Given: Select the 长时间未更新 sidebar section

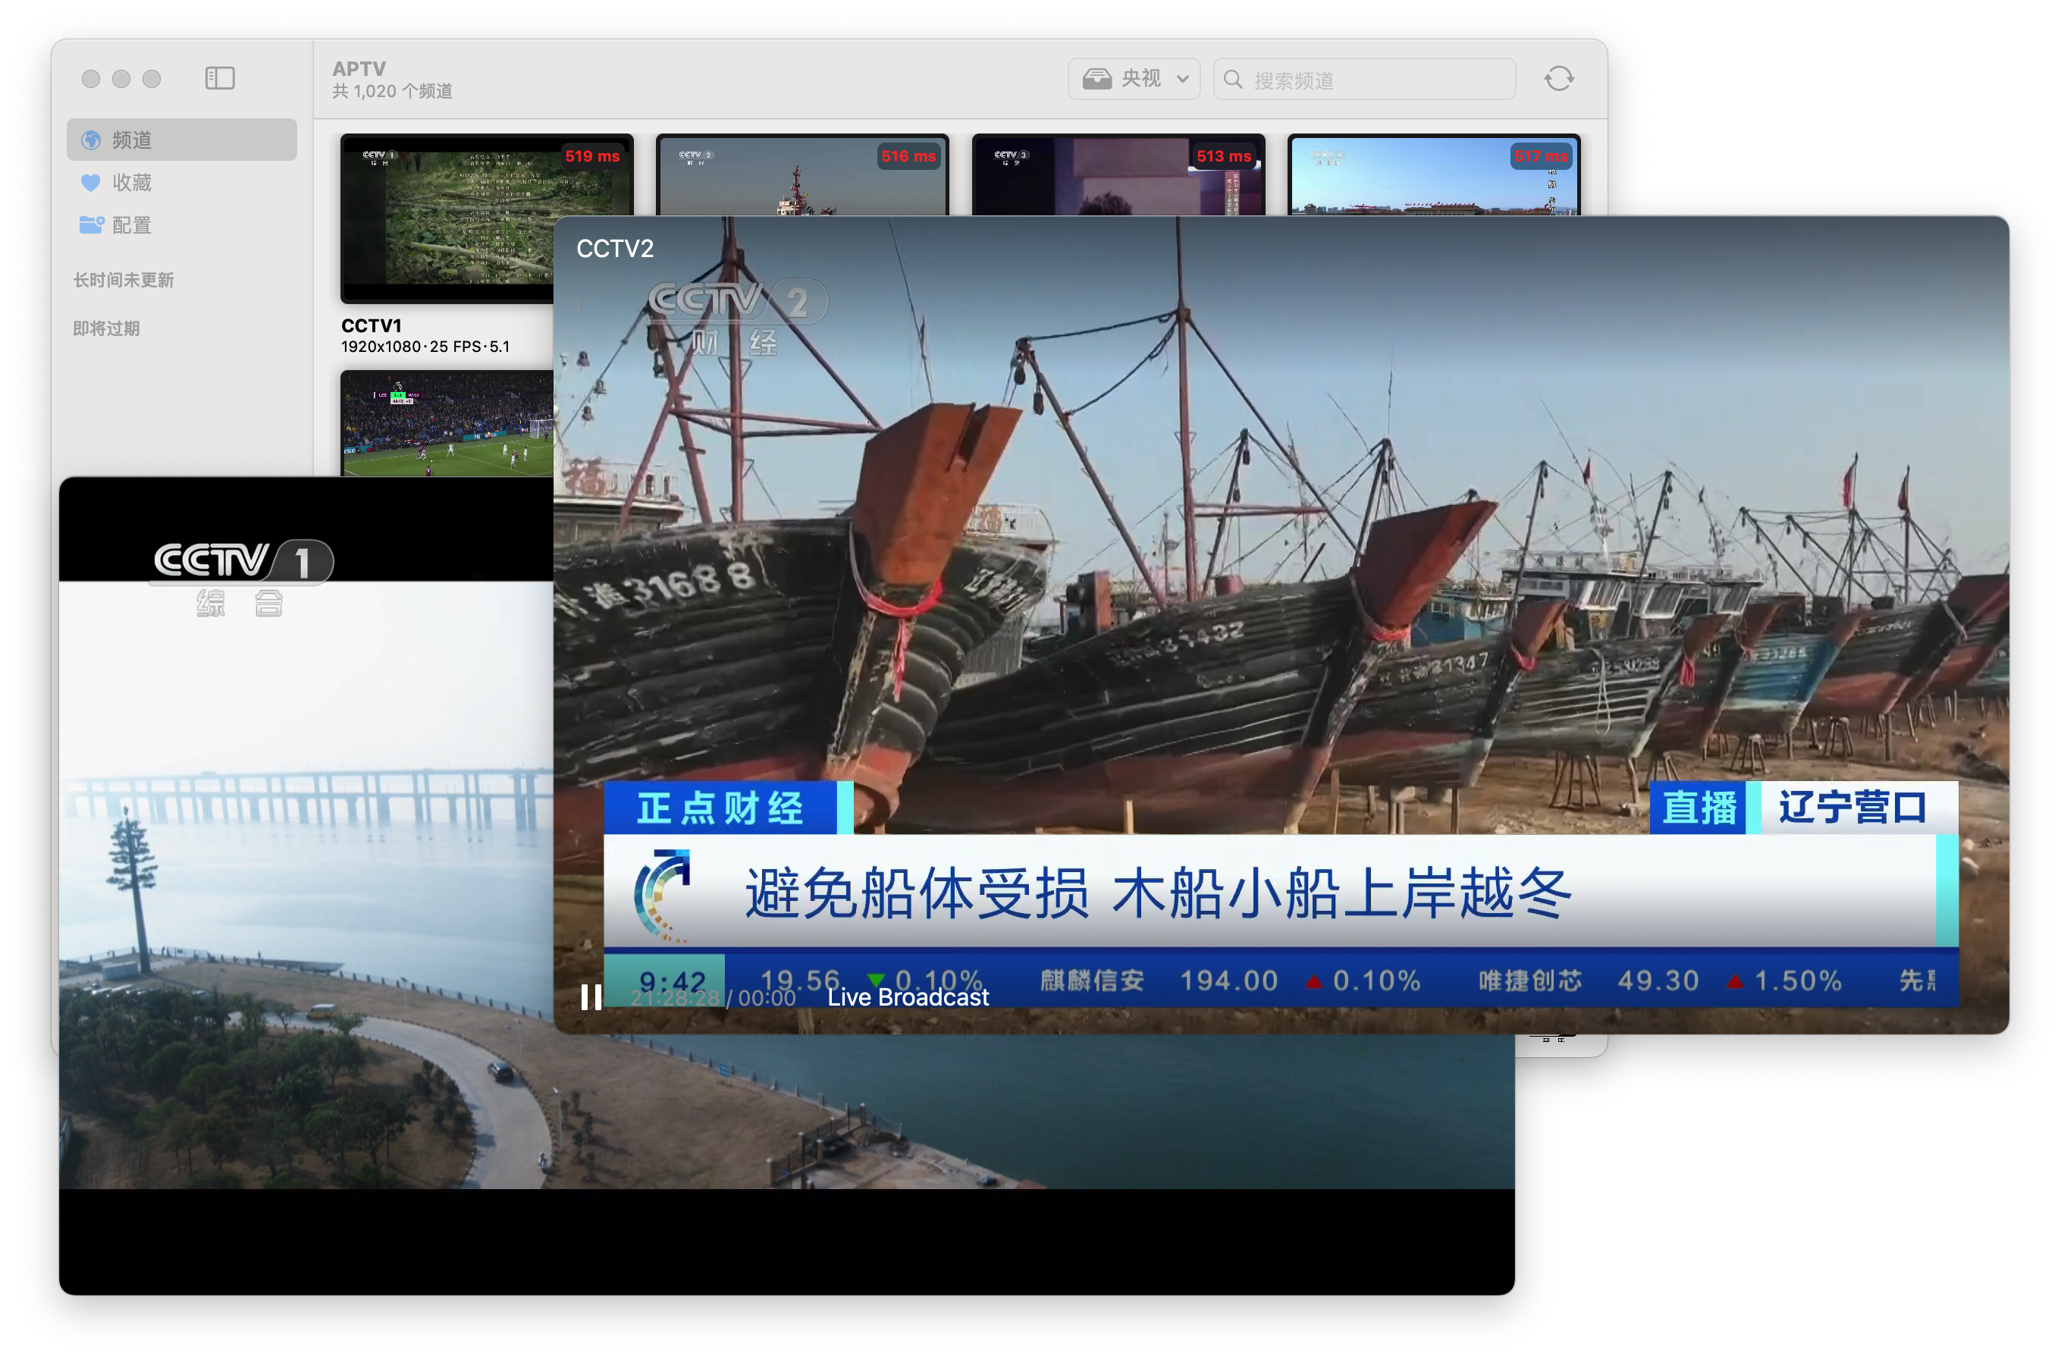Looking at the screenshot, I should coord(123,279).
